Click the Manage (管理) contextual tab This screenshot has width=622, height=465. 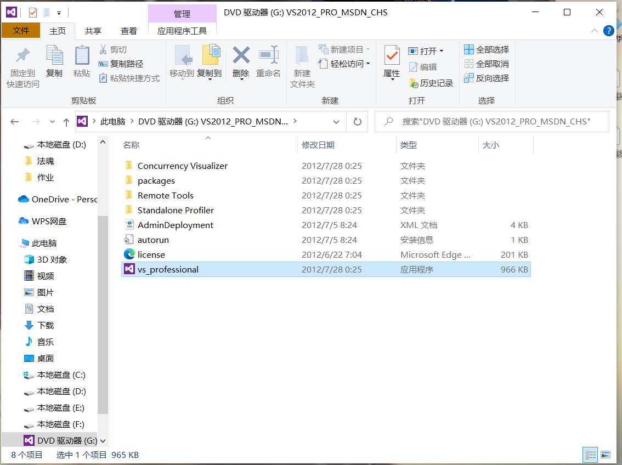(182, 14)
